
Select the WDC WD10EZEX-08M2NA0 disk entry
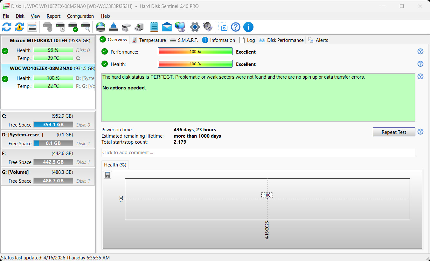tap(48, 77)
